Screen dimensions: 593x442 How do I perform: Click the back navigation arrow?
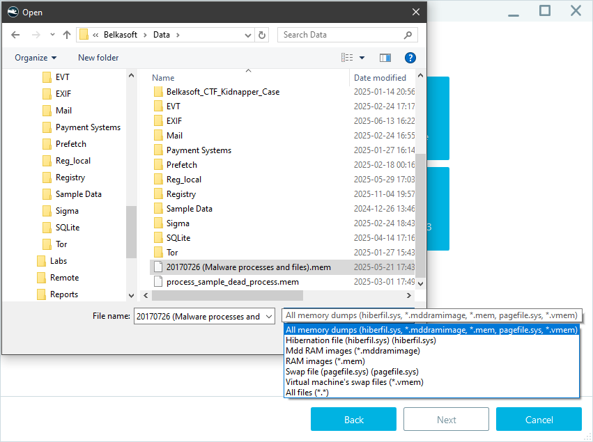15,34
